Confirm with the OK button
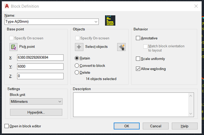The height and width of the screenshot is (135, 204). (126, 126)
